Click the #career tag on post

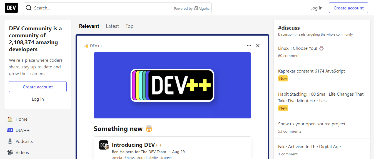[166, 158]
